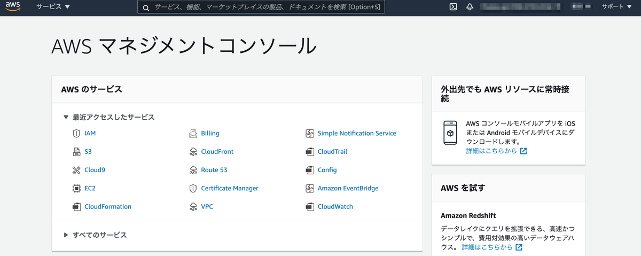
Task: Open the notifications bell icon
Action: 470,7
